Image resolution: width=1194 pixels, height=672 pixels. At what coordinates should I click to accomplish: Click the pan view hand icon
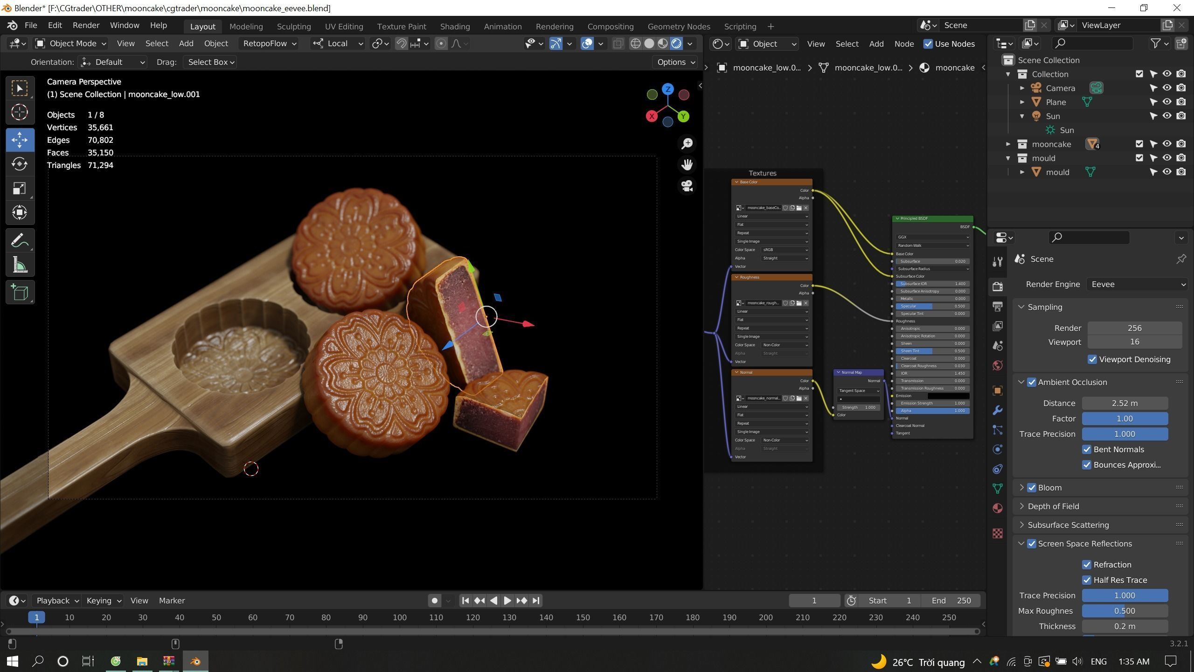pyautogui.click(x=687, y=165)
